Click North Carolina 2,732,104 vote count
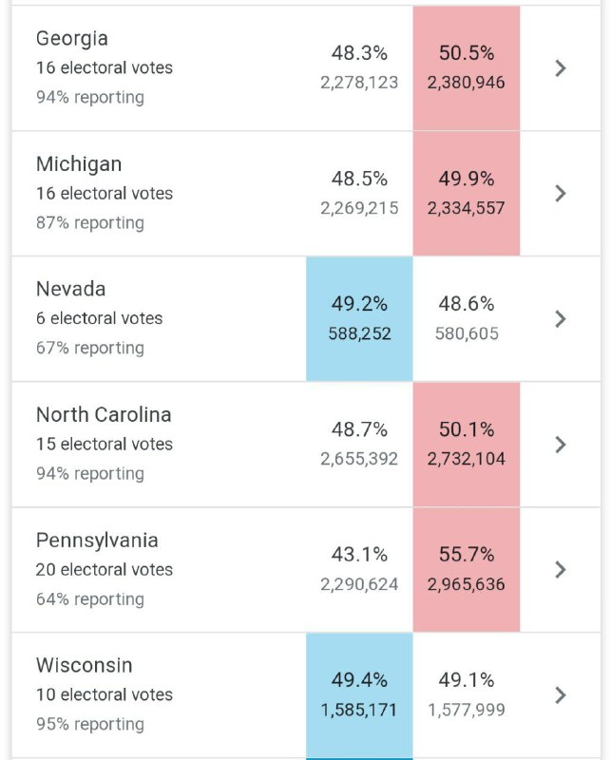Image resolution: width=611 pixels, height=760 pixels. pyautogui.click(x=466, y=459)
